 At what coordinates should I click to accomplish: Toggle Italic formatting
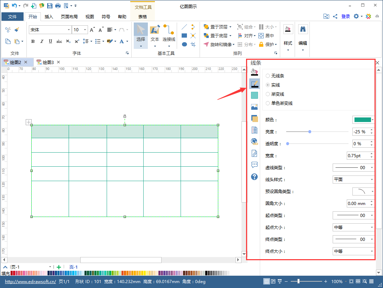click(42, 41)
